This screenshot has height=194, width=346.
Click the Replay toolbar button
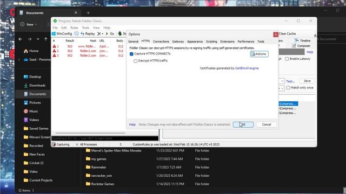[x=88, y=33]
